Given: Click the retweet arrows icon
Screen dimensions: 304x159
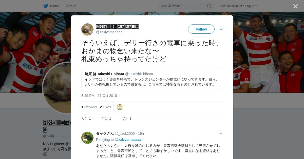Looking at the screenshot, I should [x=104, y=119].
